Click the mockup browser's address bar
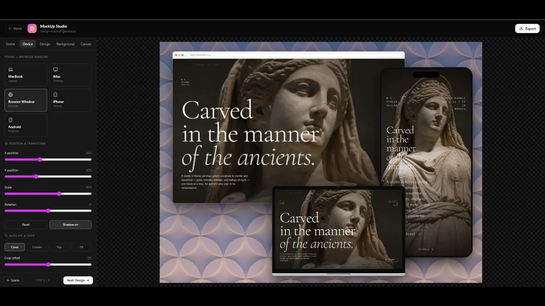 pyautogui.click(x=295, y=55)
